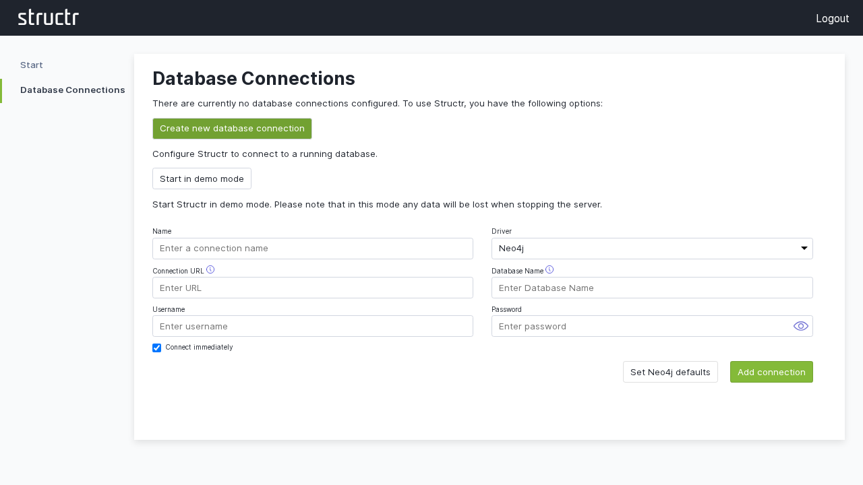863x485 pixels.
Task: Activate the Start in demo mode button
Action: [202, 179]
